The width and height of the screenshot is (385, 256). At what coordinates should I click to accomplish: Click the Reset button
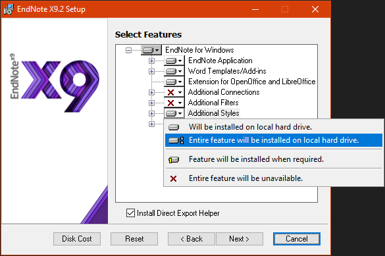134,239
